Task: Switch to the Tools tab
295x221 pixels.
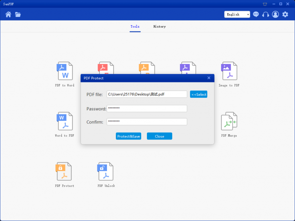Action: click(135, 26)
